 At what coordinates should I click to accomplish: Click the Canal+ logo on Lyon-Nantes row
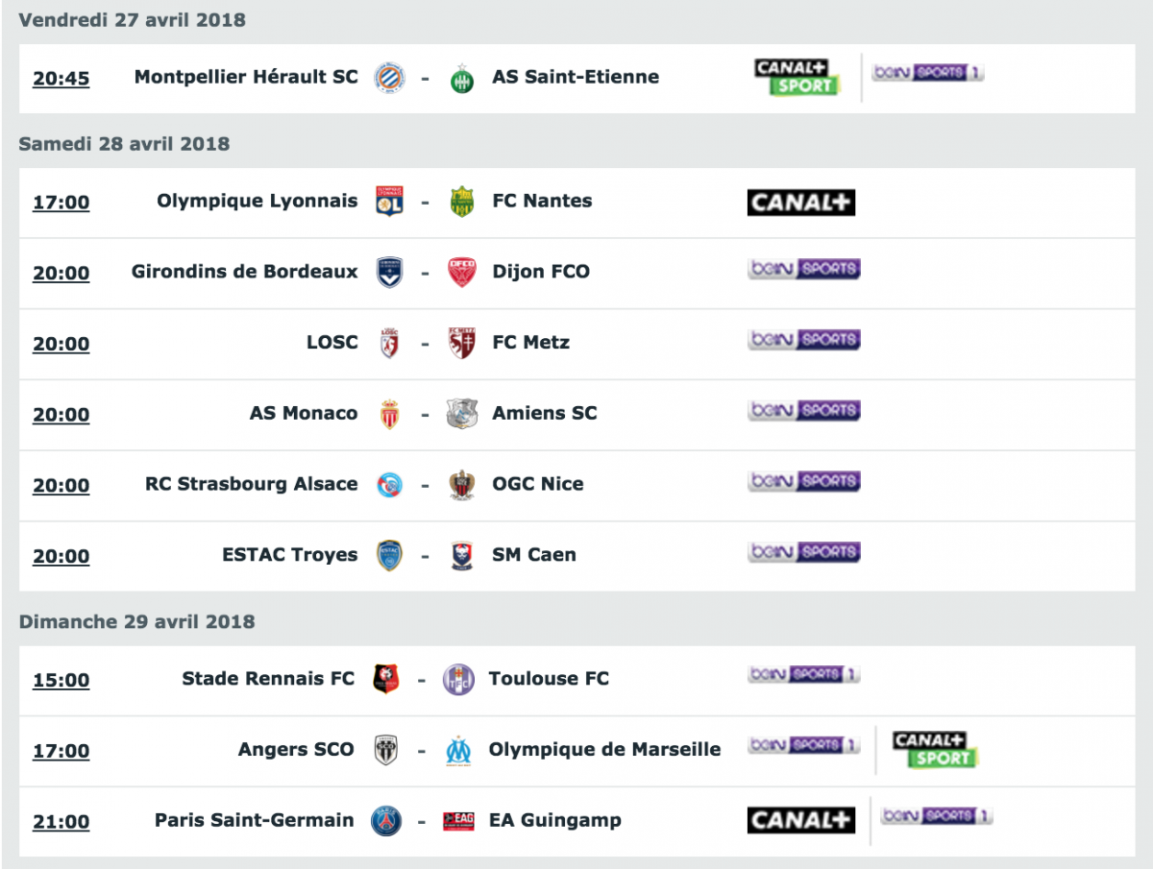(801, 202)
